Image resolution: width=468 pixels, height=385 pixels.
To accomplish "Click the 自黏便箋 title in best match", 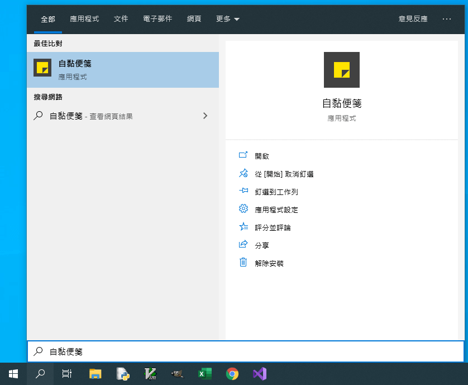I will [x=75, y=63].
